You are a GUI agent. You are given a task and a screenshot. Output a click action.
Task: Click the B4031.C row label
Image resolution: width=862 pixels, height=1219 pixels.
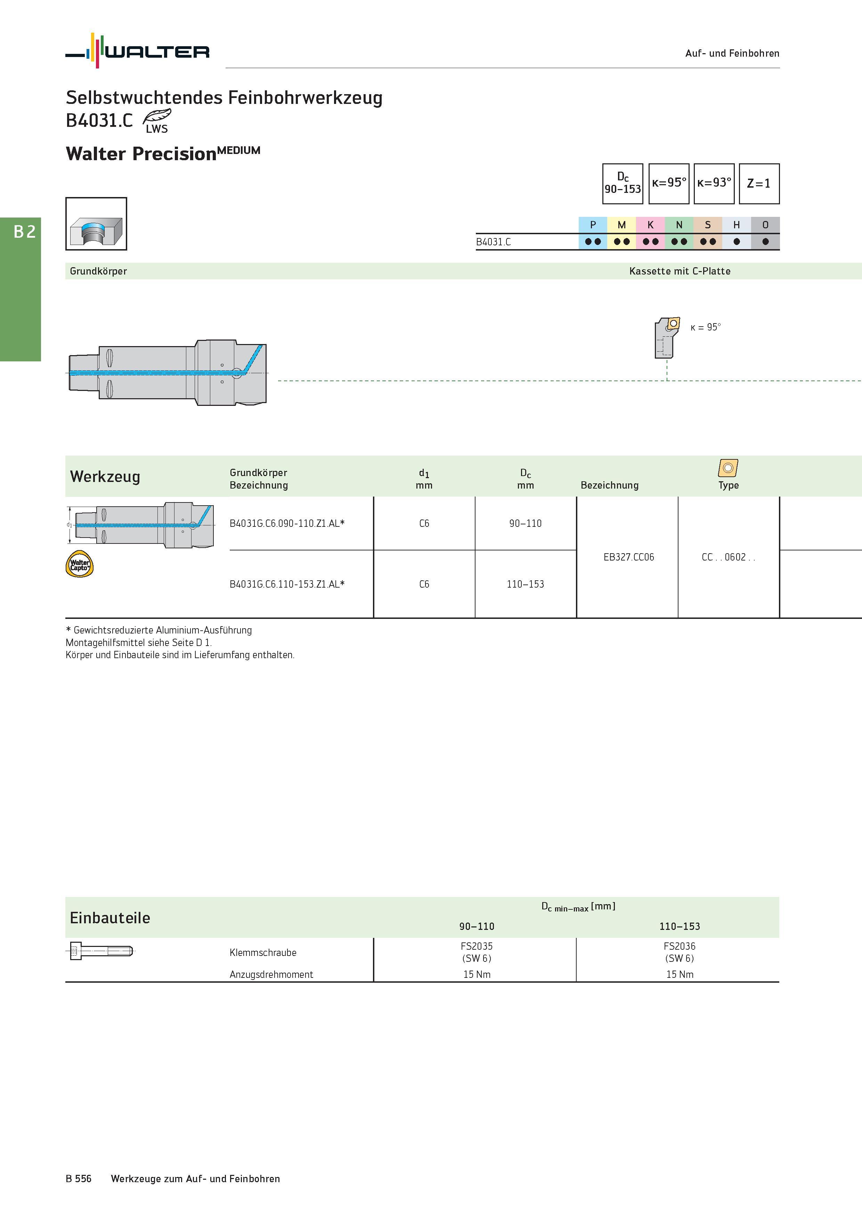tap(494, 242)
